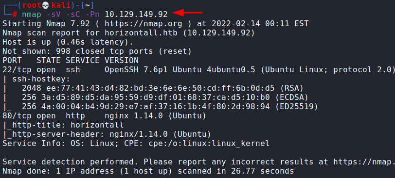Click the truncated https://nmap. link at the bottom
The width and height of the screenshot is (395, 178).
364,162
